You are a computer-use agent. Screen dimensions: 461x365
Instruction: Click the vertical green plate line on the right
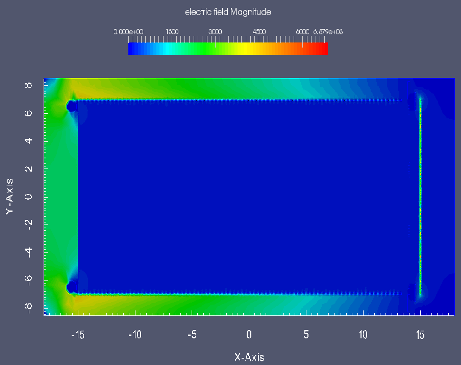[420, 197]
